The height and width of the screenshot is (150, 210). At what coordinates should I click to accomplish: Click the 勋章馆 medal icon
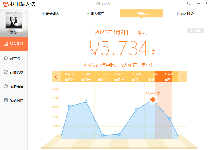tap(6, 58)
